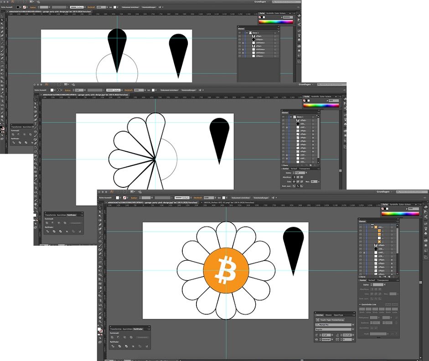Viewport: 429px width, 361px height.
Task: Click the fourth Formmodi exclude icon in front Pathfinder panel
Action: click(131, 337)
